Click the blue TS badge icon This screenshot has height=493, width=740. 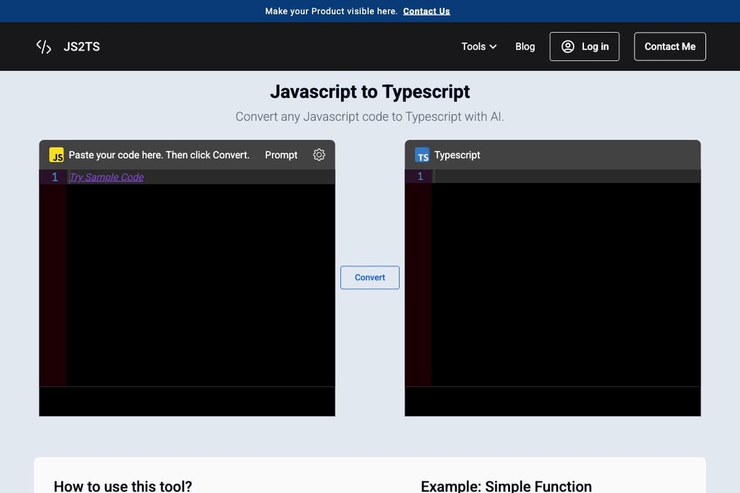[422, 155]
